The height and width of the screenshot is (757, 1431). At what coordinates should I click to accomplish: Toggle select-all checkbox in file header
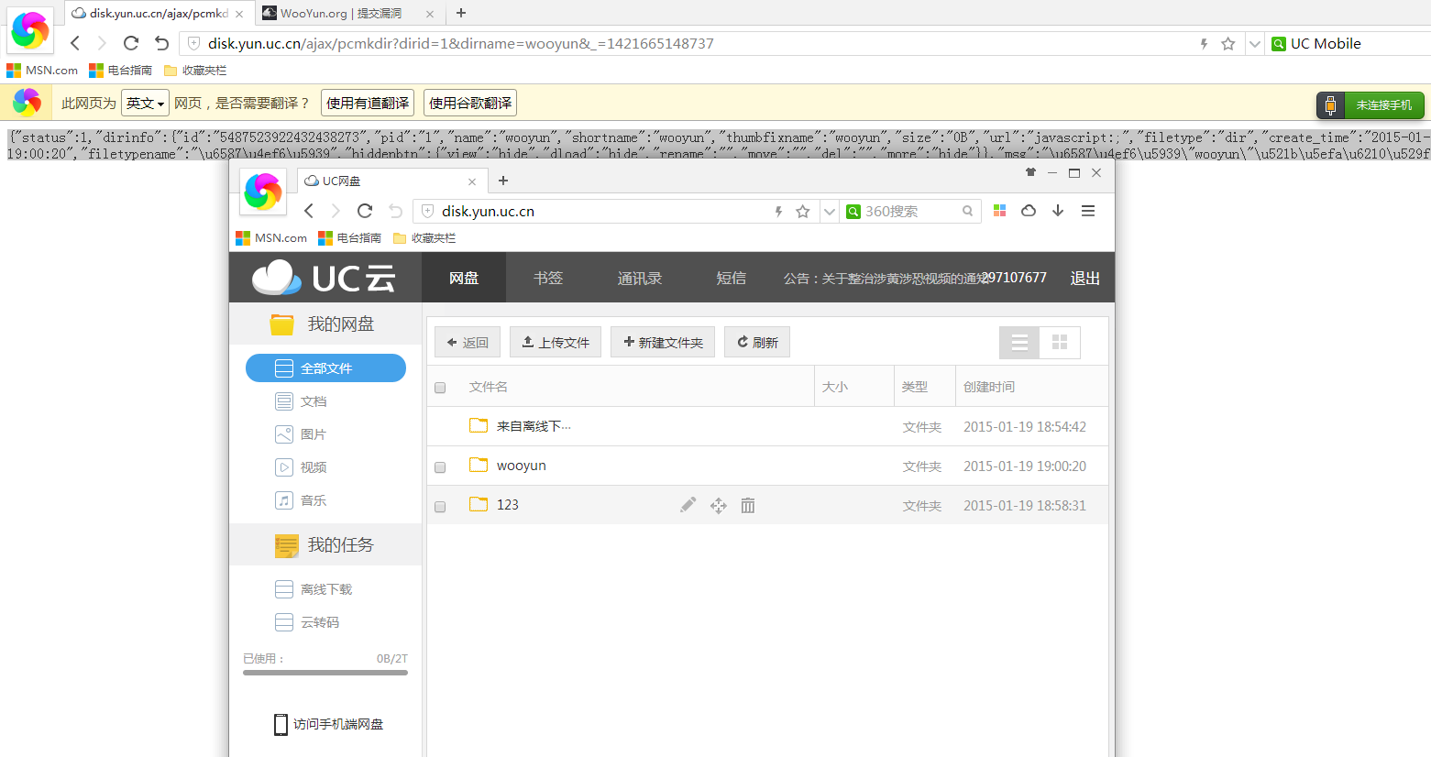coord(440,388)
